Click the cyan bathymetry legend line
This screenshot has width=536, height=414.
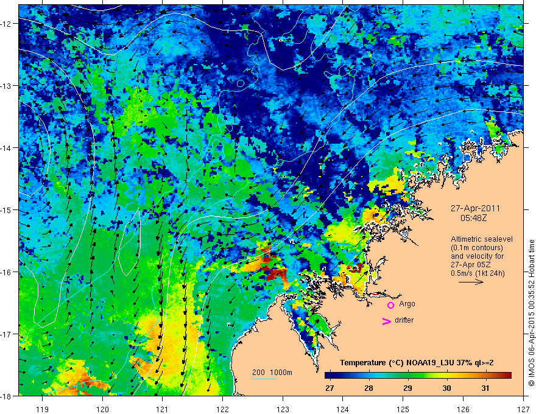[x=264, y=379]
